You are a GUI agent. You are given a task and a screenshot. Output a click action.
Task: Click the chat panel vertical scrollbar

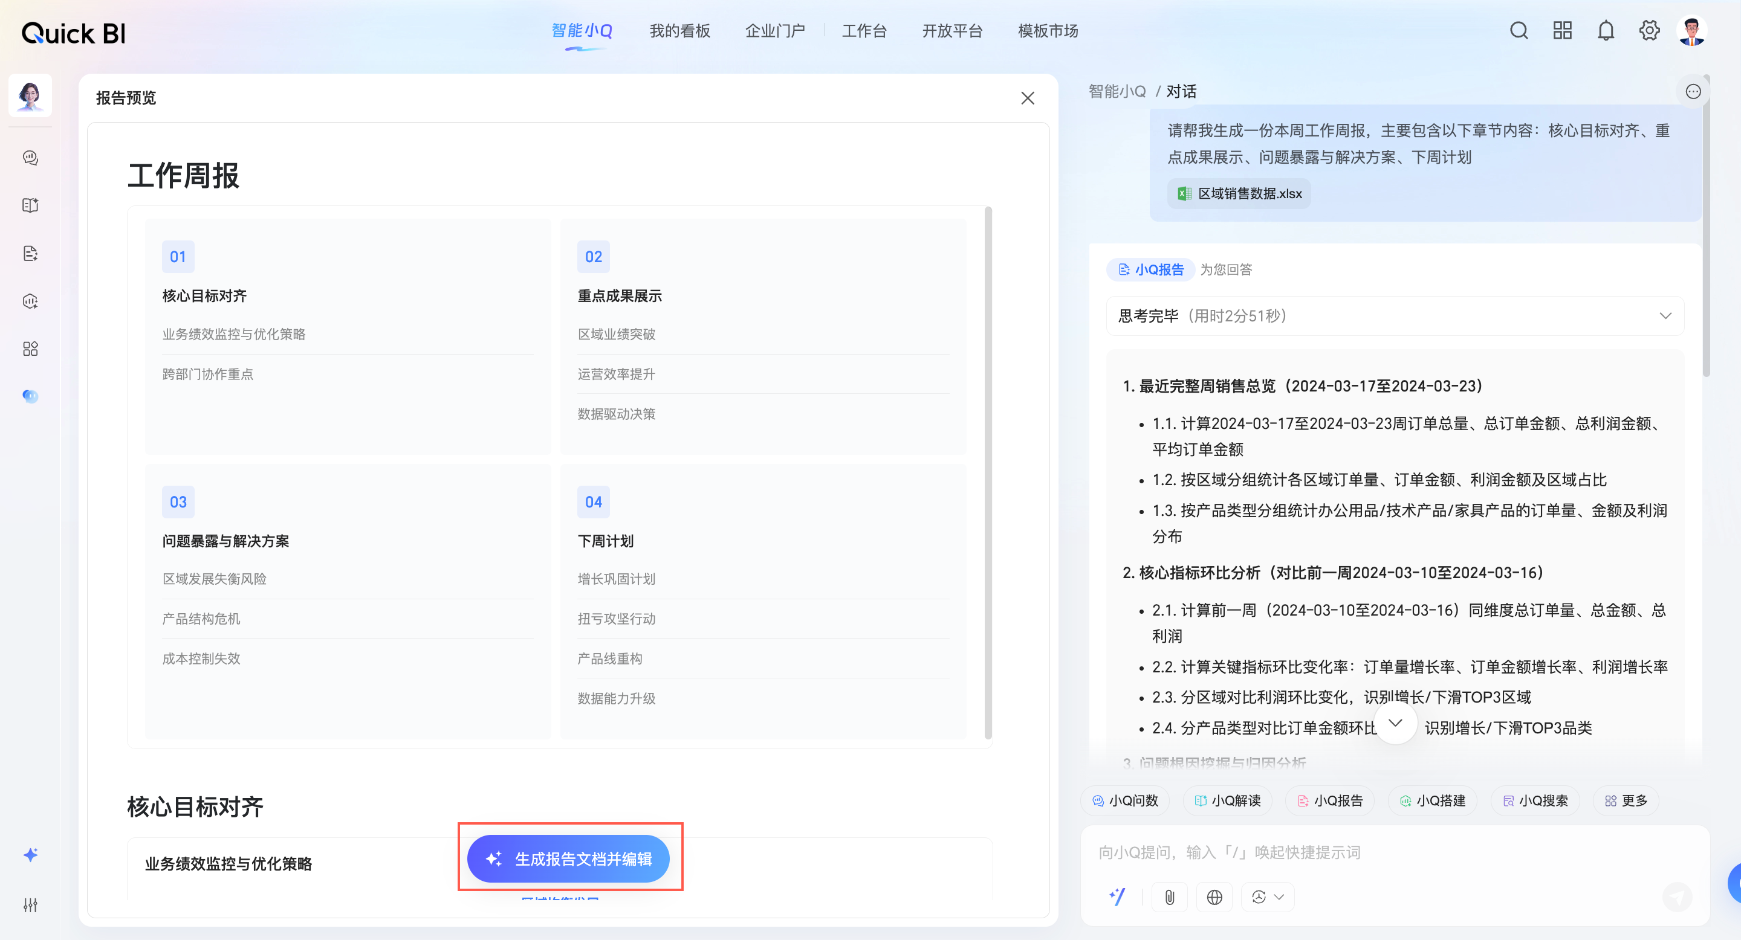click(1706, 226)
